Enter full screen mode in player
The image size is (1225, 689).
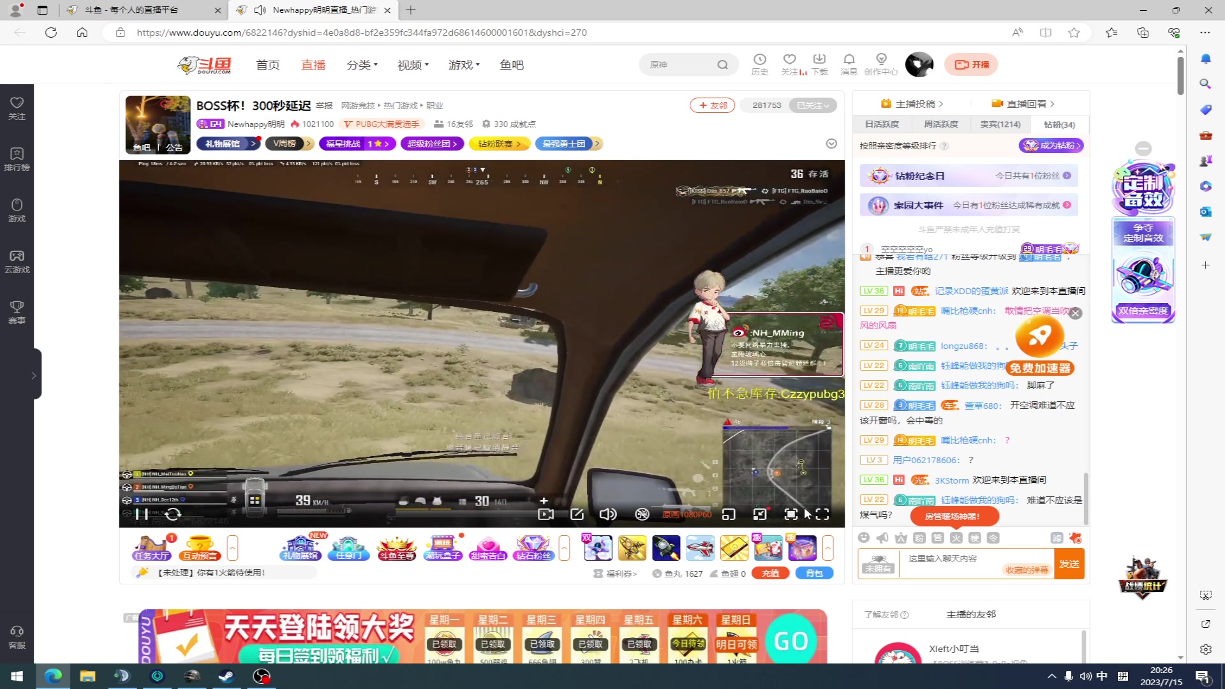822,514
